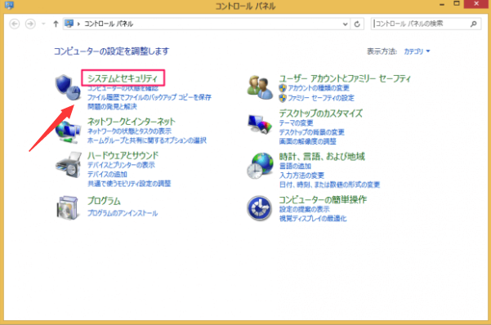
Task: Open プログラム category
Action: coord(104,201)
